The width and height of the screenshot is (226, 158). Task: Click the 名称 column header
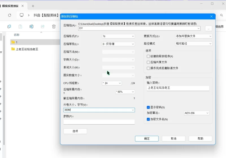coord(17,35)
